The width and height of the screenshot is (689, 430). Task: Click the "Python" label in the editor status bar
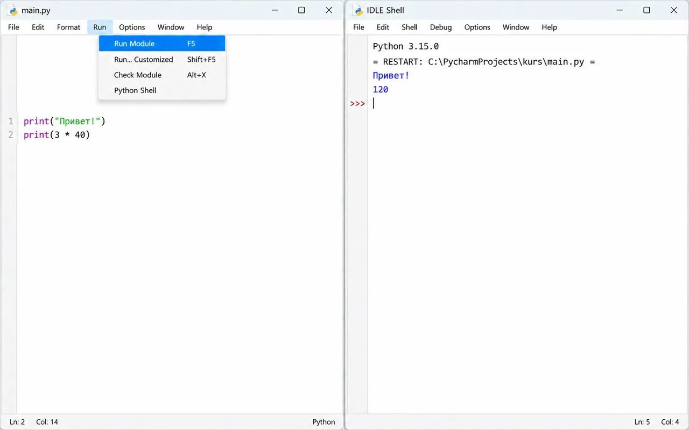[x=324, y=422]
